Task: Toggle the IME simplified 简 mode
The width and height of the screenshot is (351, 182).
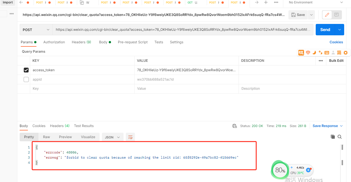Action: click(x=339, y=53)
